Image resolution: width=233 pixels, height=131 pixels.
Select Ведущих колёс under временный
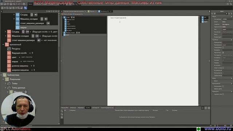[19, 53]
